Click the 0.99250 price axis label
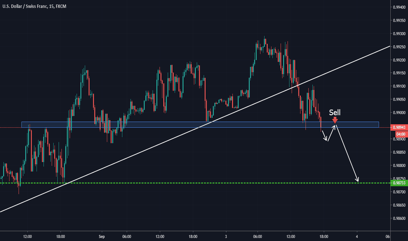 coord(399,47)
